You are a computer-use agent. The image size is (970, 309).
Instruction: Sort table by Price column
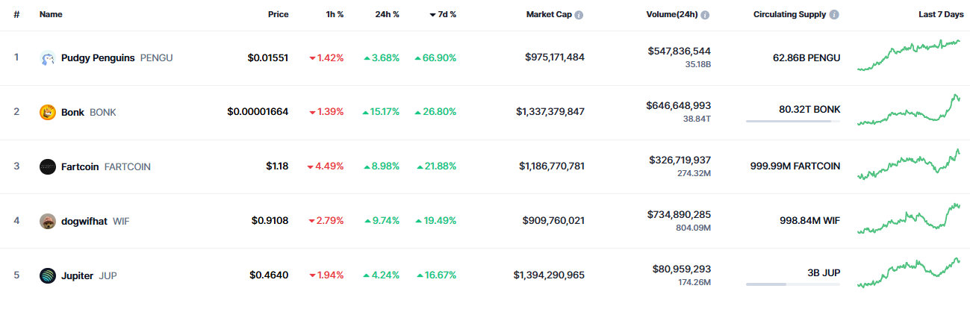[279, 15]
